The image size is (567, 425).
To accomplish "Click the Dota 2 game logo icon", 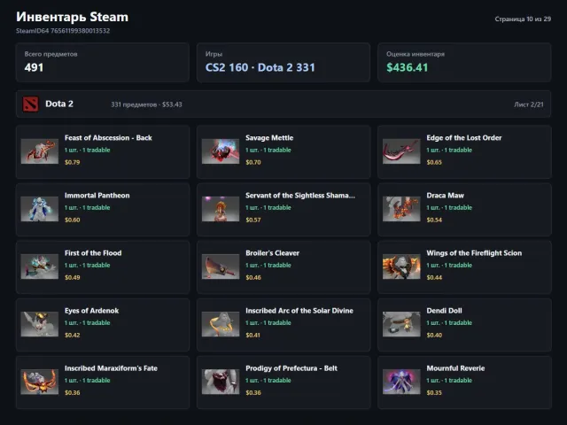I will click(30, 104).
